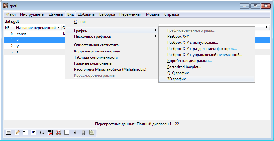
Task: Click the fx function packages icon
Action: tap(42, 132)
